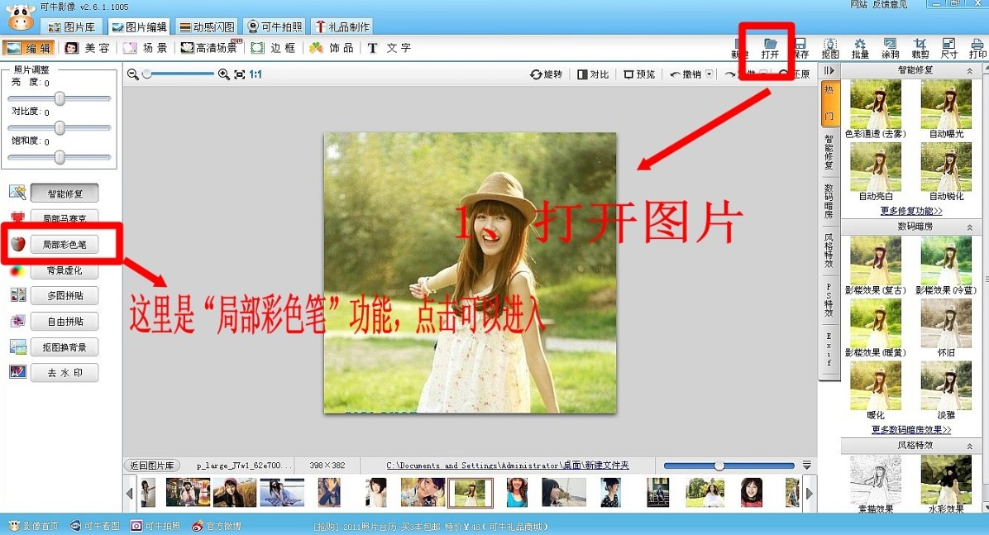The height and width of the screenshot is (535, 989).
Task: Open the 尺寸 resize tool
Action: click(949, 47)
